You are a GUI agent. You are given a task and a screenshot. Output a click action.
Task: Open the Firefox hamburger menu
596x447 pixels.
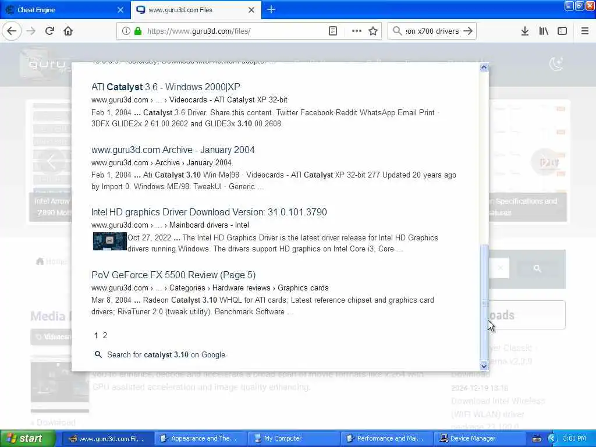(584, 31)
